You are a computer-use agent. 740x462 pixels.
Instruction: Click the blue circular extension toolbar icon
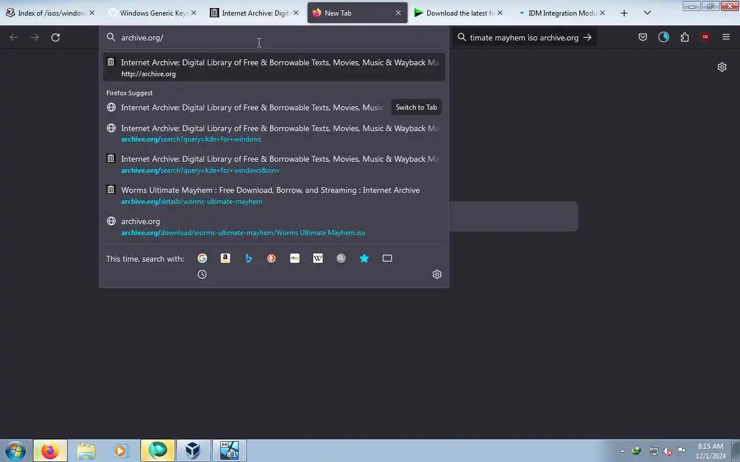tap(664, 37)
